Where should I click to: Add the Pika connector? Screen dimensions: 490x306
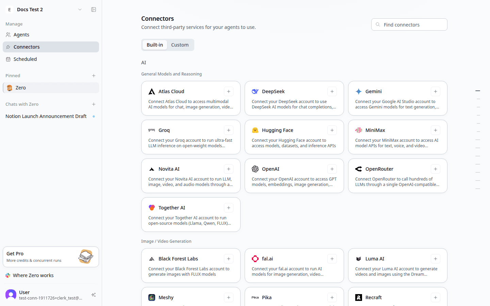point(332,297)
